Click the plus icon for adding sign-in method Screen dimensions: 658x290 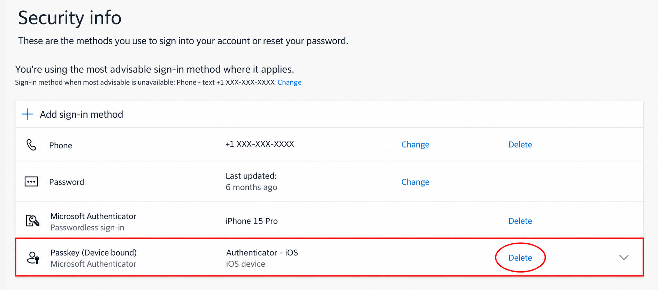click(28, 114)
